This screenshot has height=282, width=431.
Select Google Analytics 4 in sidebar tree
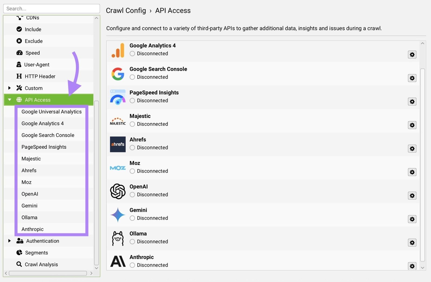43,123
